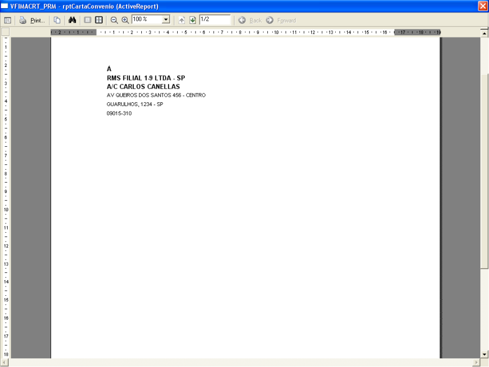
Task: Click the horizontal scrollbar left arrow
Action: pyautogui.click(x=4, y=363)
